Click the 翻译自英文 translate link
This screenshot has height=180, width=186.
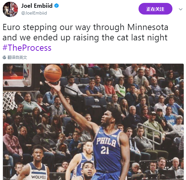[17, 58]
